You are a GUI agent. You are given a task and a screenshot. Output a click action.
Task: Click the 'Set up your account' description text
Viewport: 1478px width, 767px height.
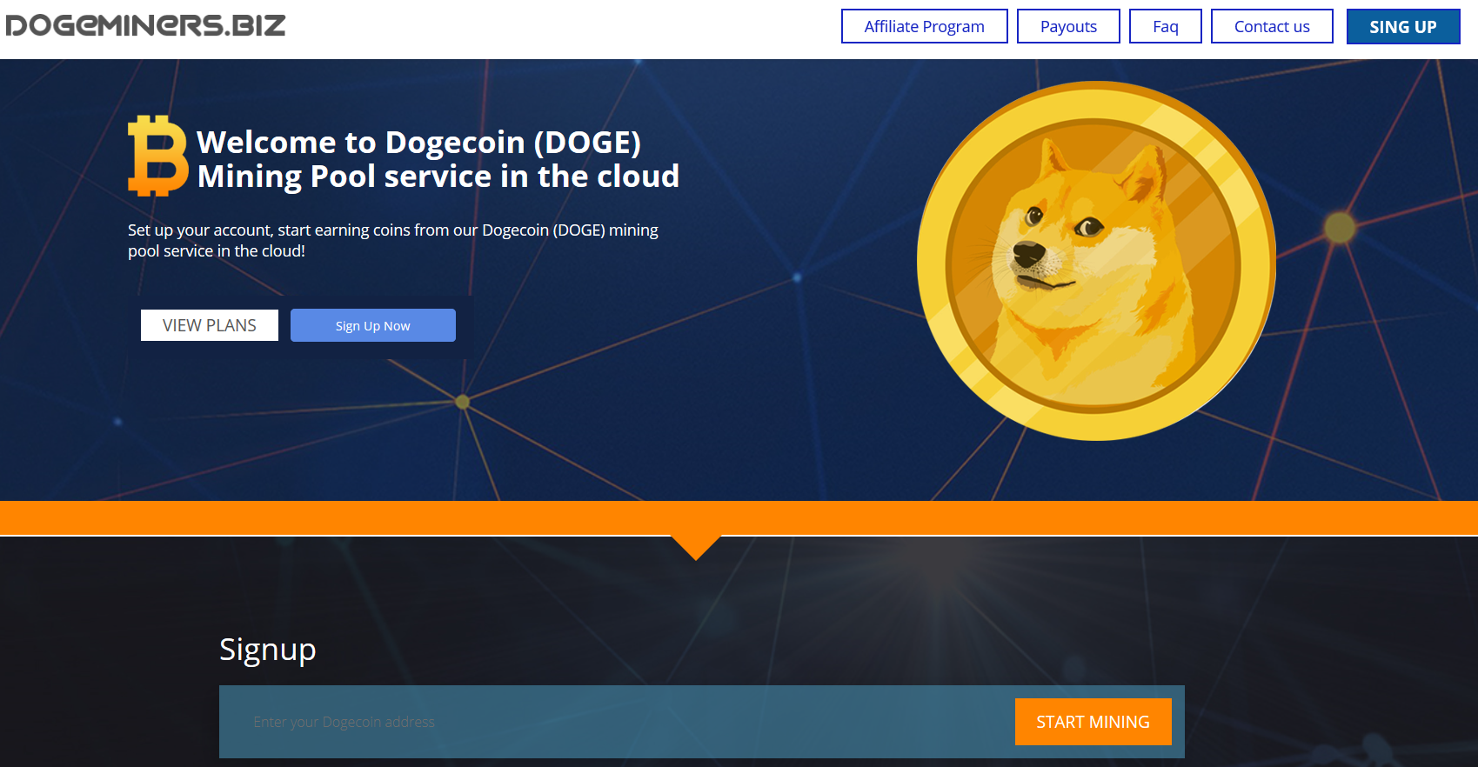pos(393,240)
